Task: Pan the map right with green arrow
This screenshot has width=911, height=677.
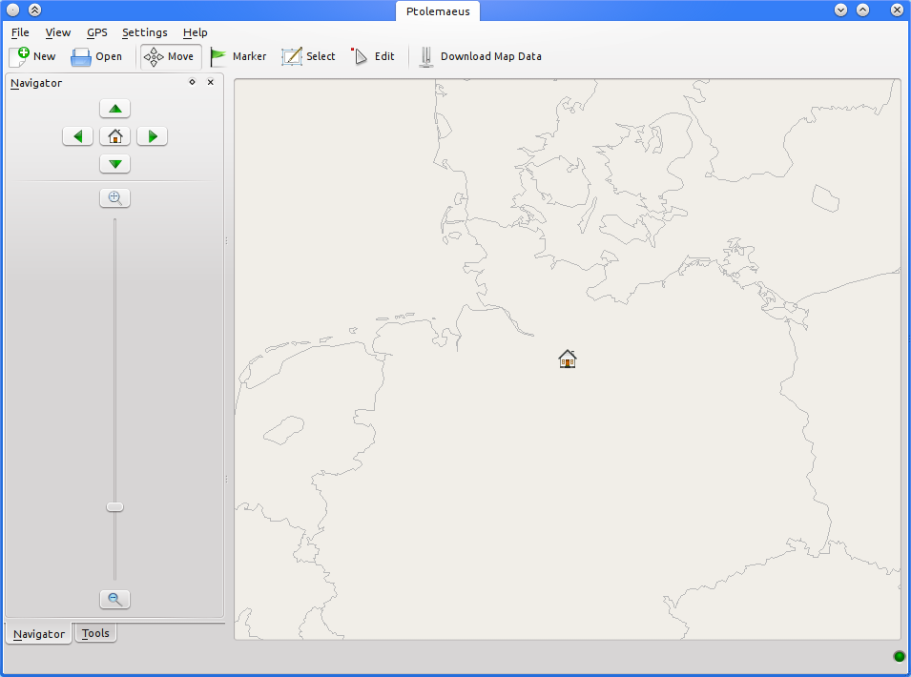Action: tap(153, 136)
